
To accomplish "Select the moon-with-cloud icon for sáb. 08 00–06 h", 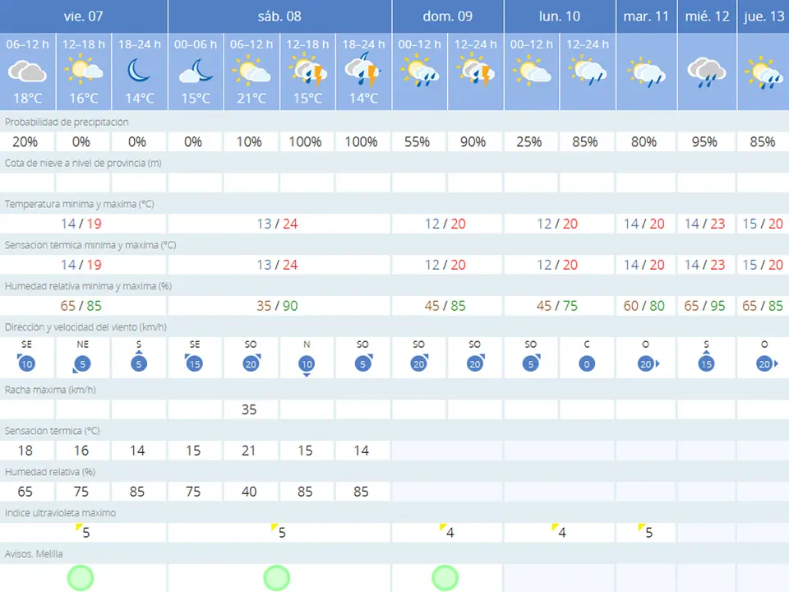I will 196,71.
